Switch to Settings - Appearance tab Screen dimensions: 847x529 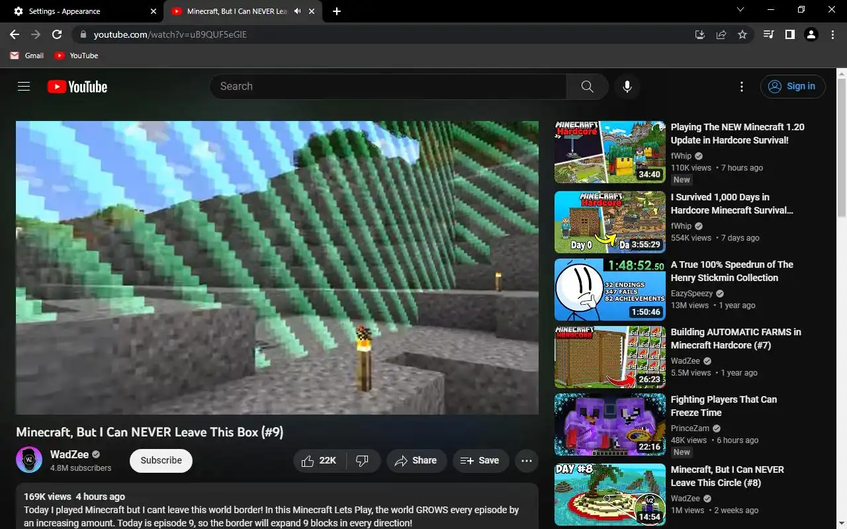[81, 11]
